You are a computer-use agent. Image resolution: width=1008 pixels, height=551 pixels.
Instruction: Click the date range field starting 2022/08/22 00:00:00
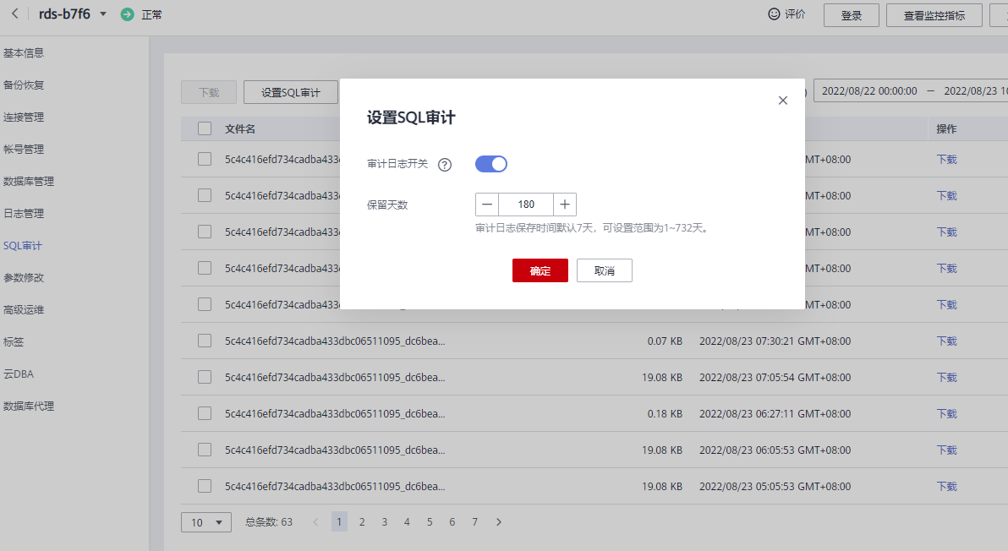pos(911,91)
